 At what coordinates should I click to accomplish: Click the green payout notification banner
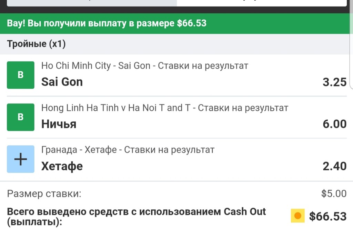107,23
